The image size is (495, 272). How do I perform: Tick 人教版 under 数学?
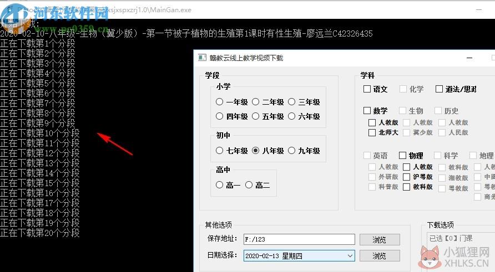click(372, 122)
